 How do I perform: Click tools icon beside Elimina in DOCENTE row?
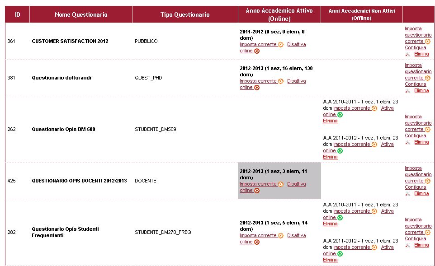pos(408,194)
